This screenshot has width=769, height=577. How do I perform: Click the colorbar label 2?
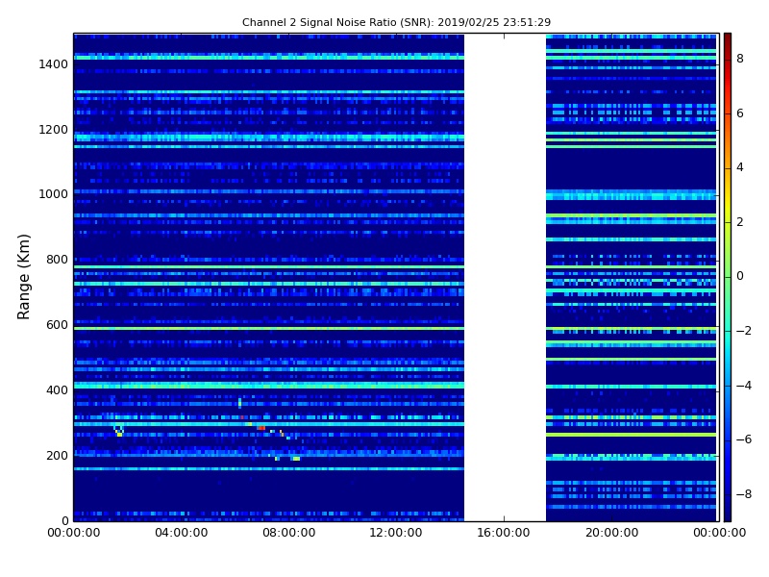click(740, 222)
